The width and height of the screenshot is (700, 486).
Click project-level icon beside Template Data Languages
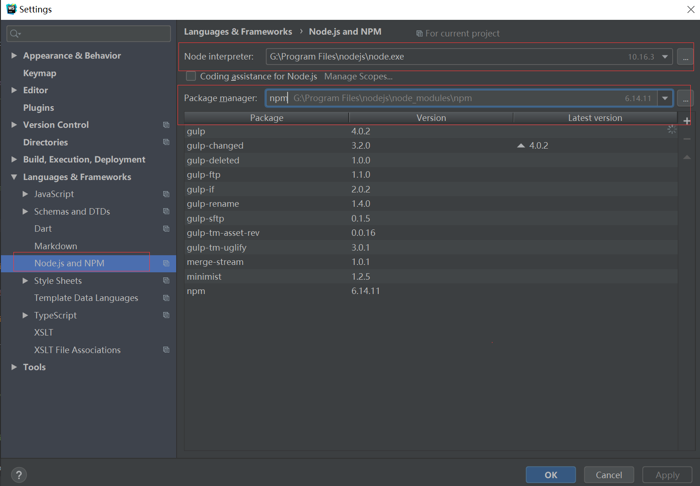coord(166,298)
